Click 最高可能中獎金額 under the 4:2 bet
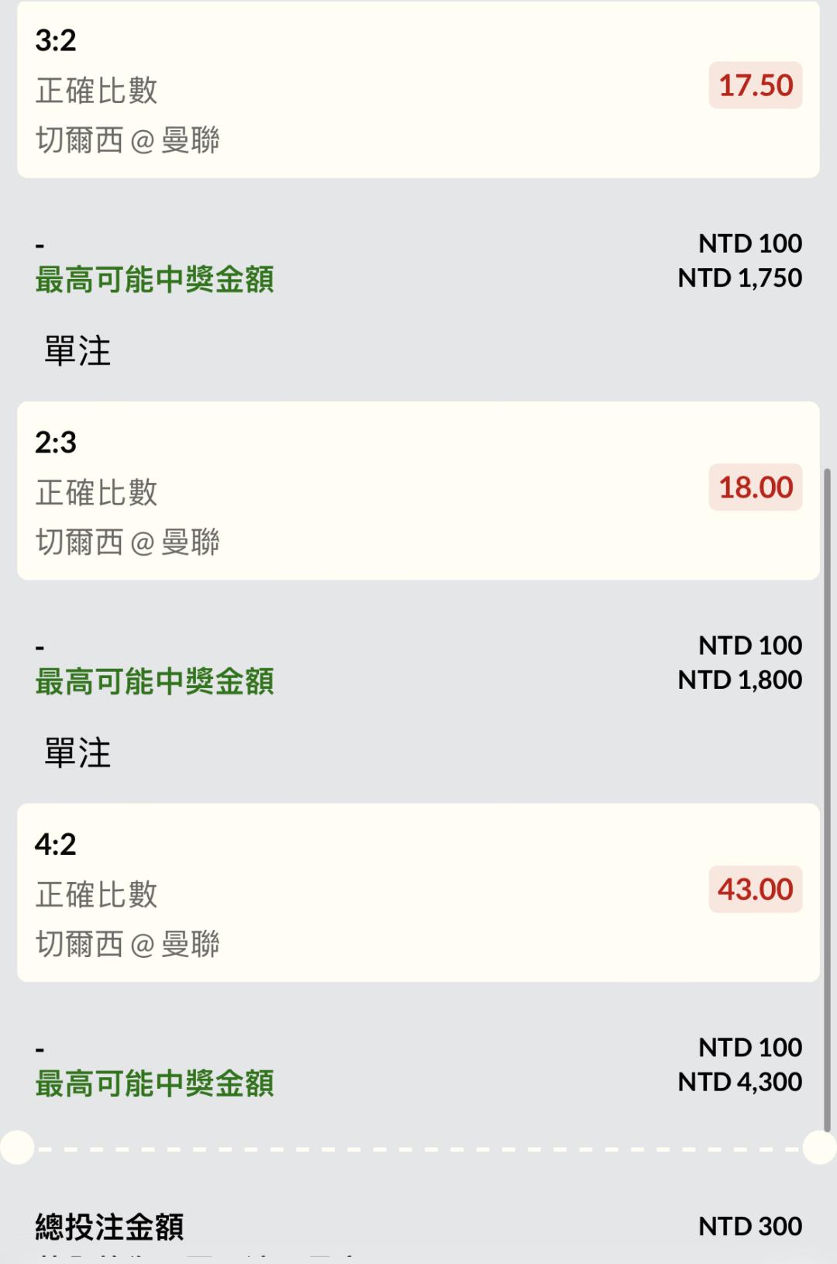The height and width of the screenshot is (1264, 837). [x=154, y=1083]
